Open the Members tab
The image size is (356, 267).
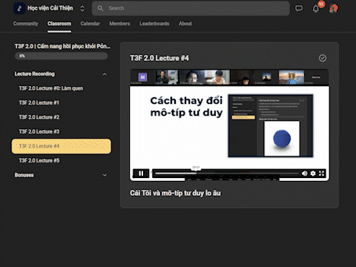pos(119,24)
